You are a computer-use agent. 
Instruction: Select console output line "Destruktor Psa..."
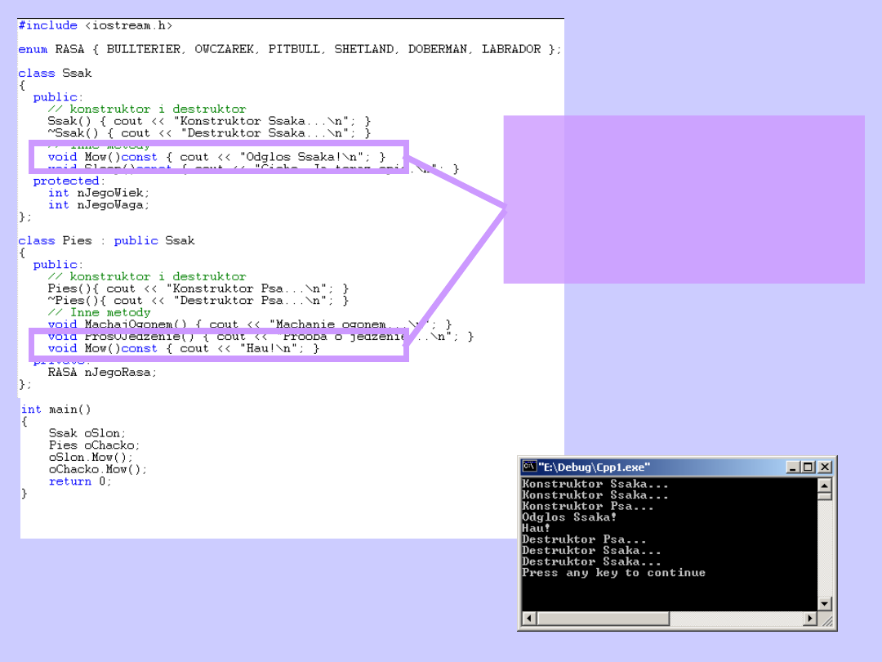584,539
